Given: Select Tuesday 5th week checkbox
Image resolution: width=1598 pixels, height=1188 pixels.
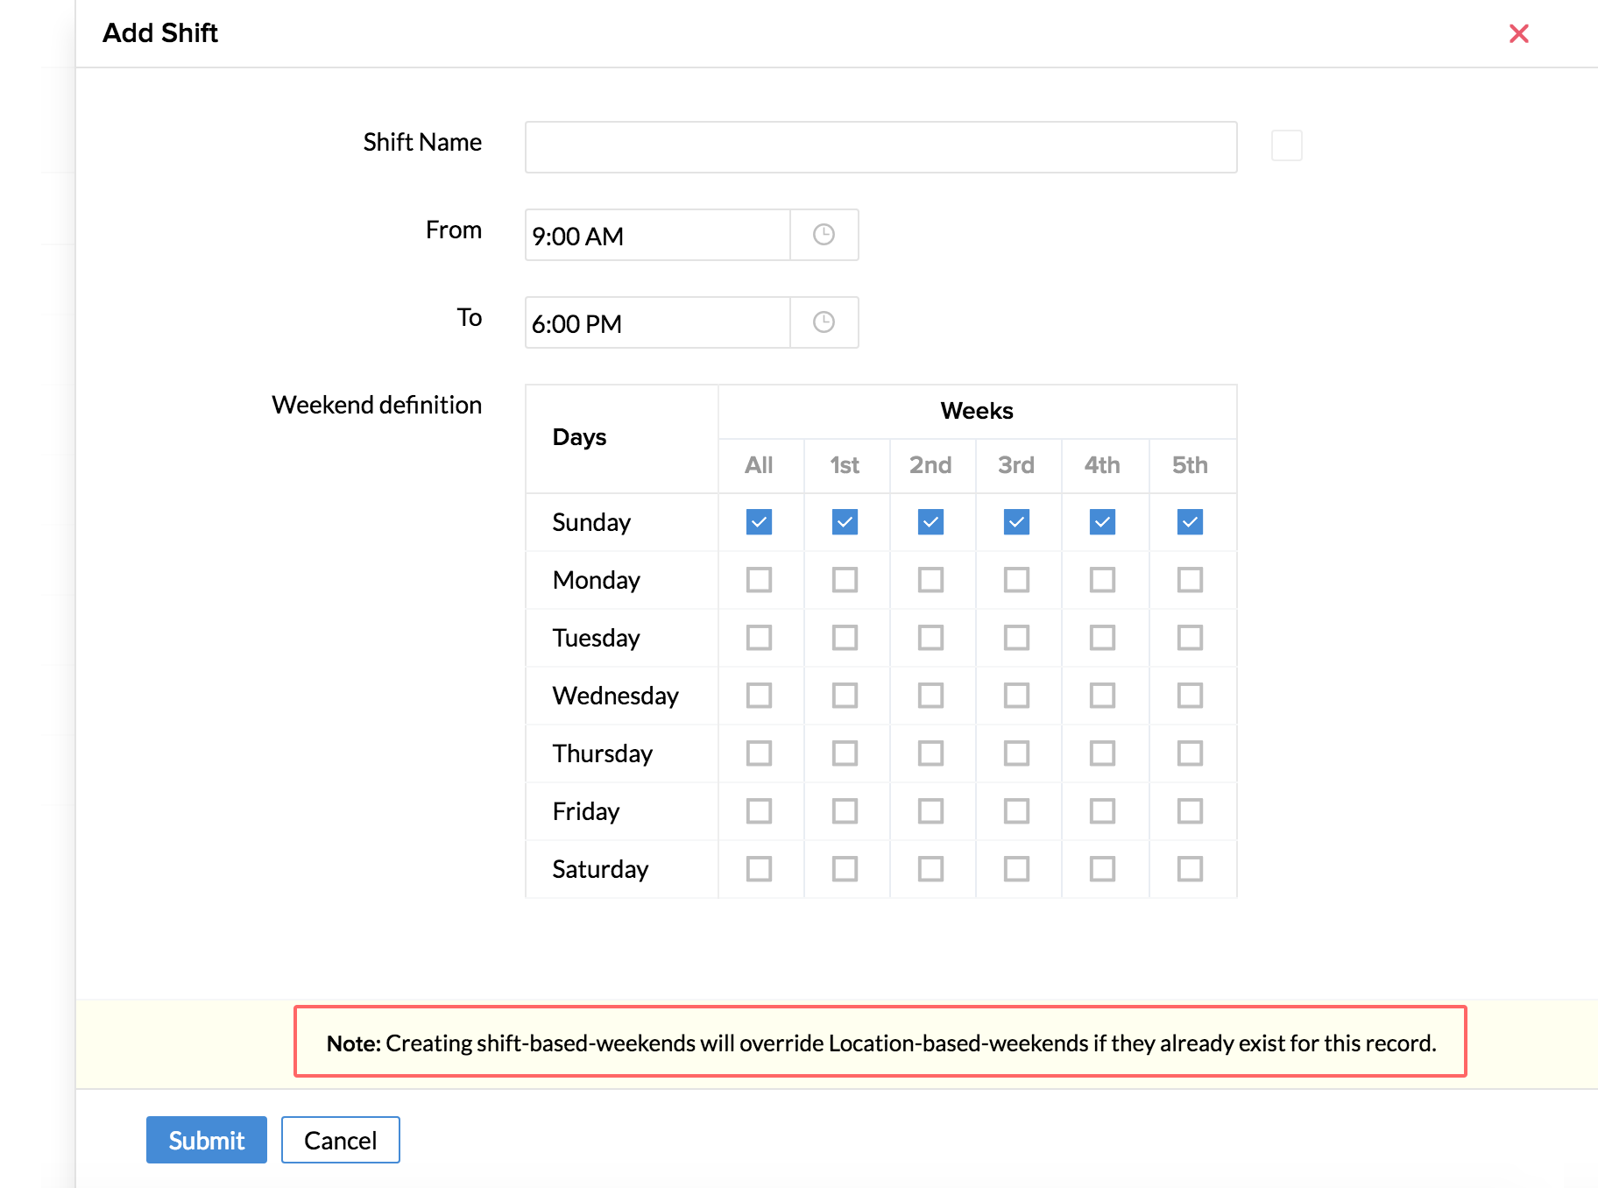Looking at the screenshot, I should coord(1190,638).
